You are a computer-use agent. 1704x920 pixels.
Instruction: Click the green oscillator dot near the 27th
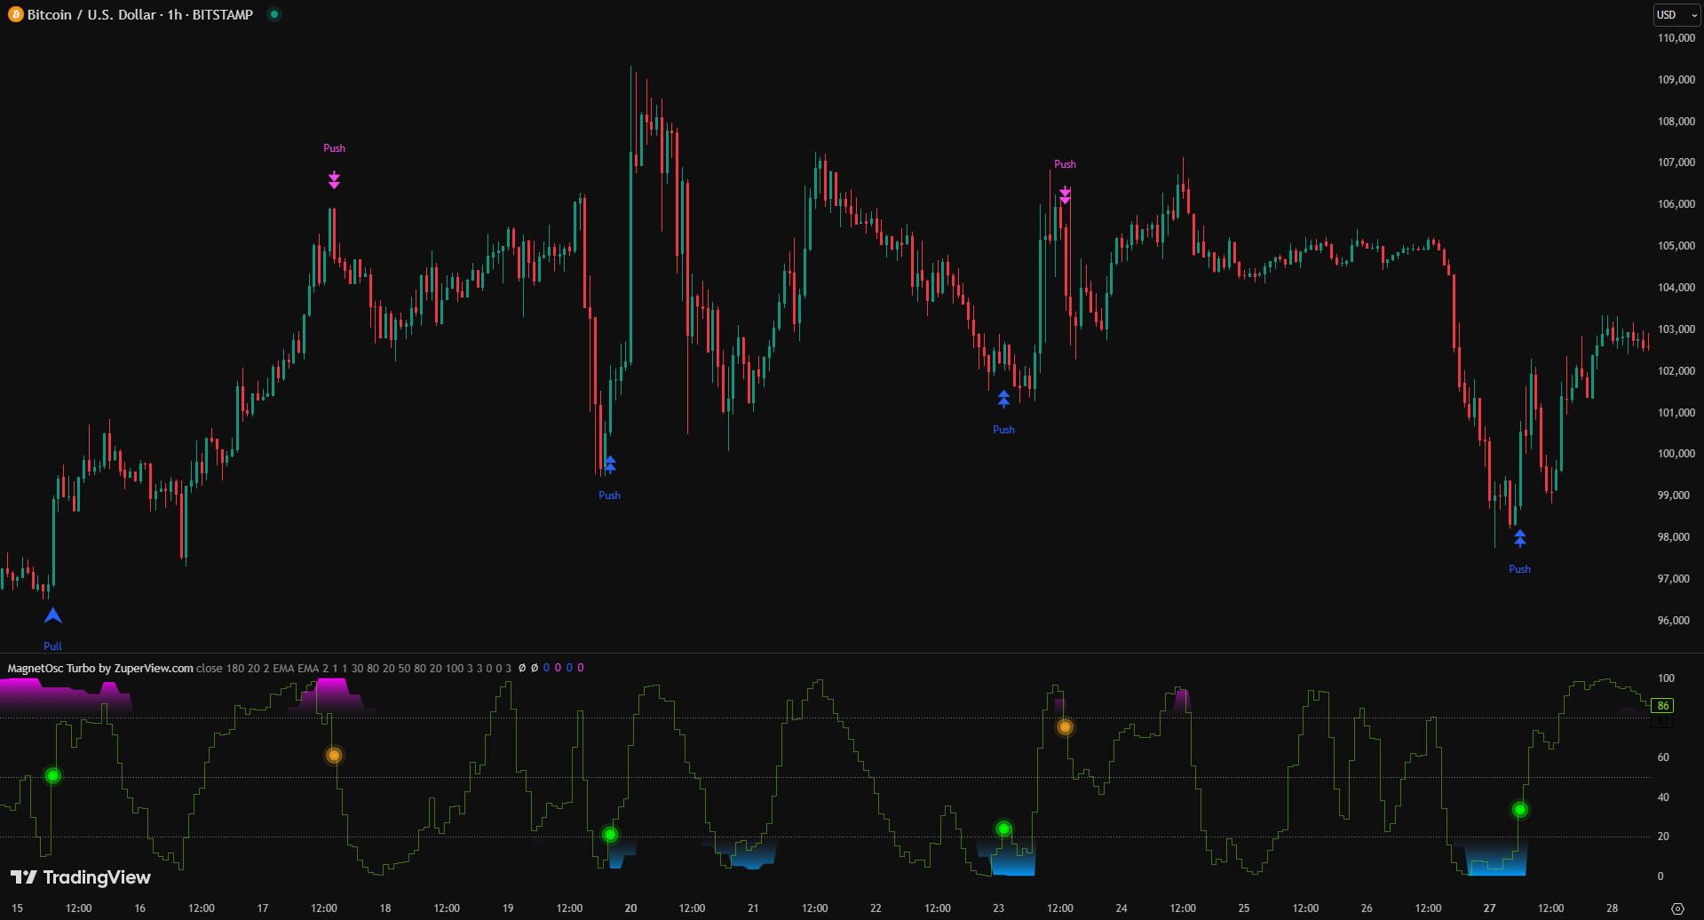(1519, 809)
